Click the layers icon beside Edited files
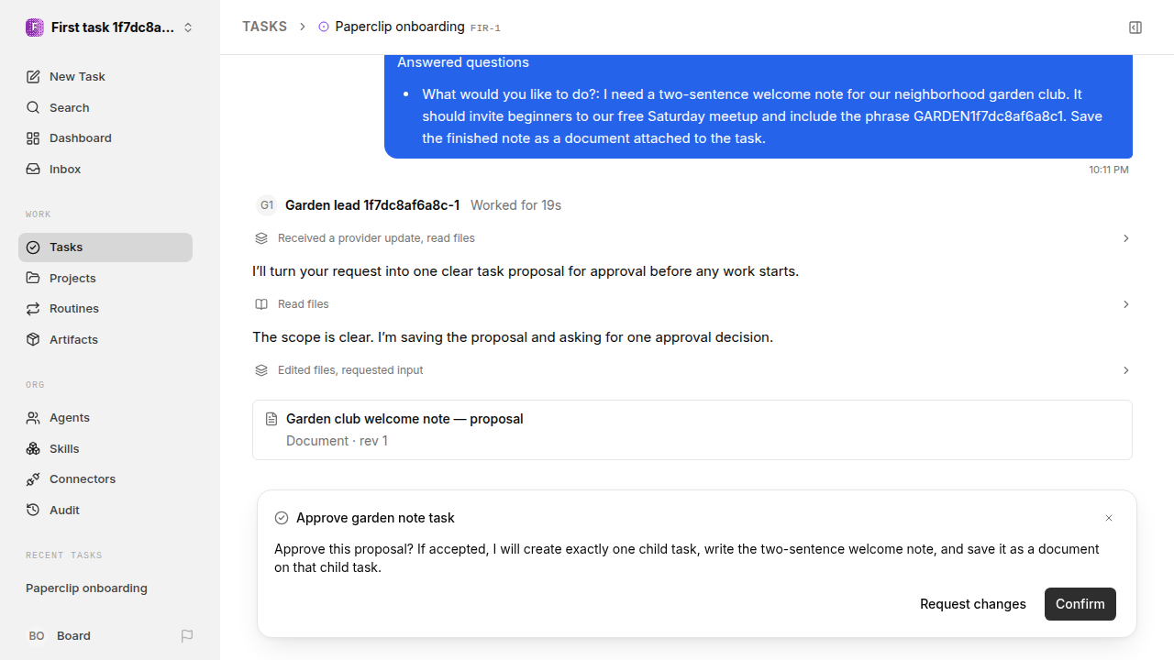The width and height of the screenshot is (1174, 660). [261, 370]
